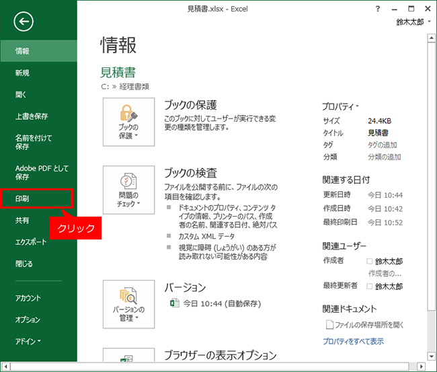
Task: Click the 作成日時 value 今日 10:42
Action: (x=385, y=209)
